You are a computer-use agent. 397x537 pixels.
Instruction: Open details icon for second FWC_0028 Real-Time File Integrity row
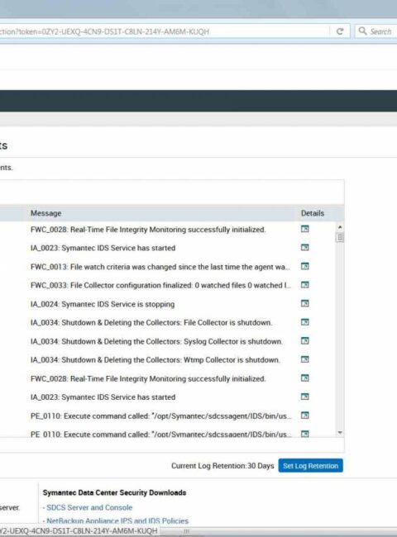click(x=304, y=378)
